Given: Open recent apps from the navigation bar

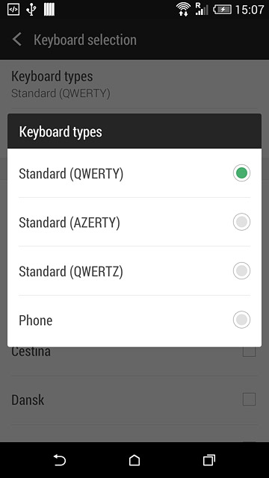Looking at the screenshot, I should point(209,460).
